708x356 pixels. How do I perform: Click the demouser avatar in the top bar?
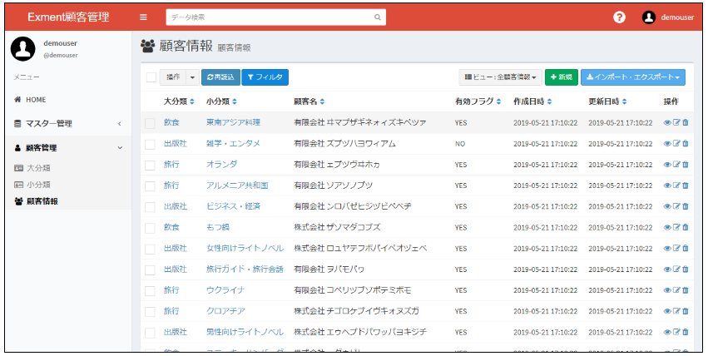[649, 17]
